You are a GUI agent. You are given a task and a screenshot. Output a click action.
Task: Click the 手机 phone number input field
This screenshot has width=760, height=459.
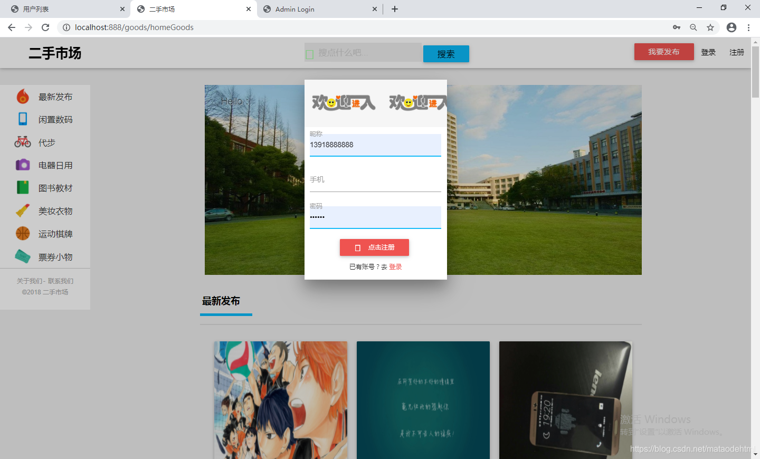[x=375, y=185]
